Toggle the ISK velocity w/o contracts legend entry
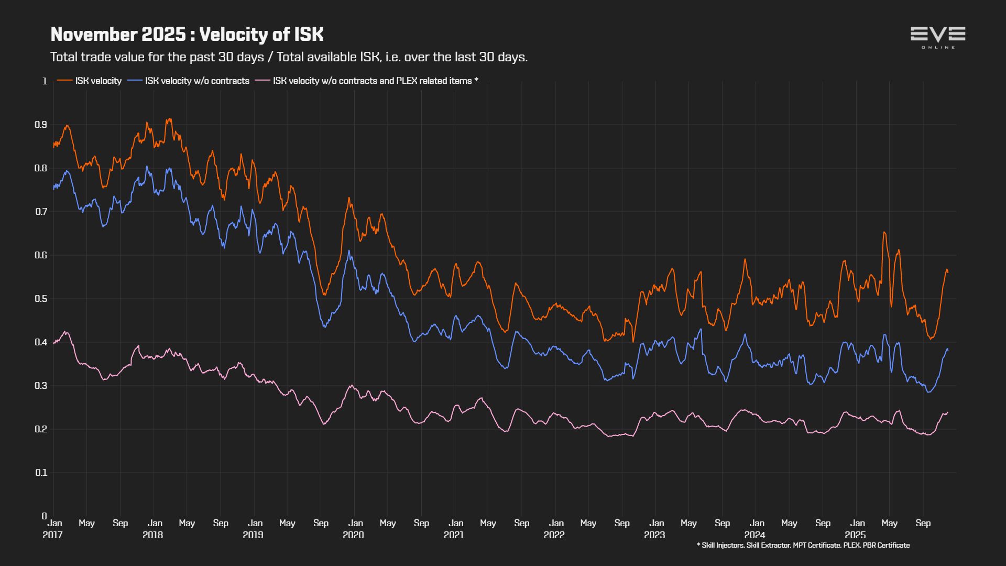Image resolution: width=1006 pixels, height=566 pixels. (x=188, y=81)
